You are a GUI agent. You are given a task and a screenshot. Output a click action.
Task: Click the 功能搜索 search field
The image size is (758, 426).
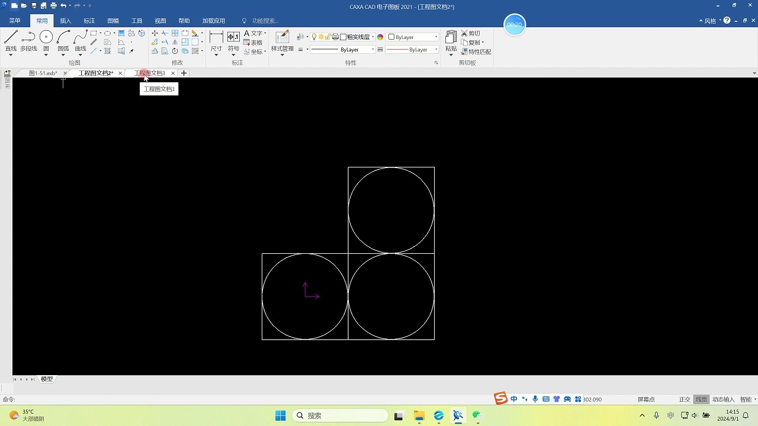(x=265, y=21)
